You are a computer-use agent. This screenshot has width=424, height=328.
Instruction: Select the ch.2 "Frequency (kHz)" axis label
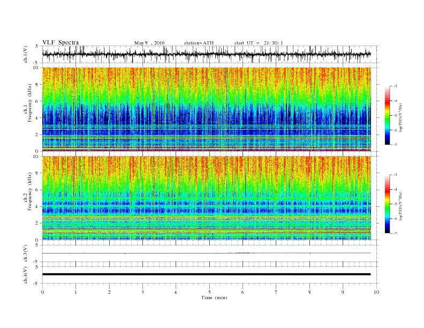[29, 192]
